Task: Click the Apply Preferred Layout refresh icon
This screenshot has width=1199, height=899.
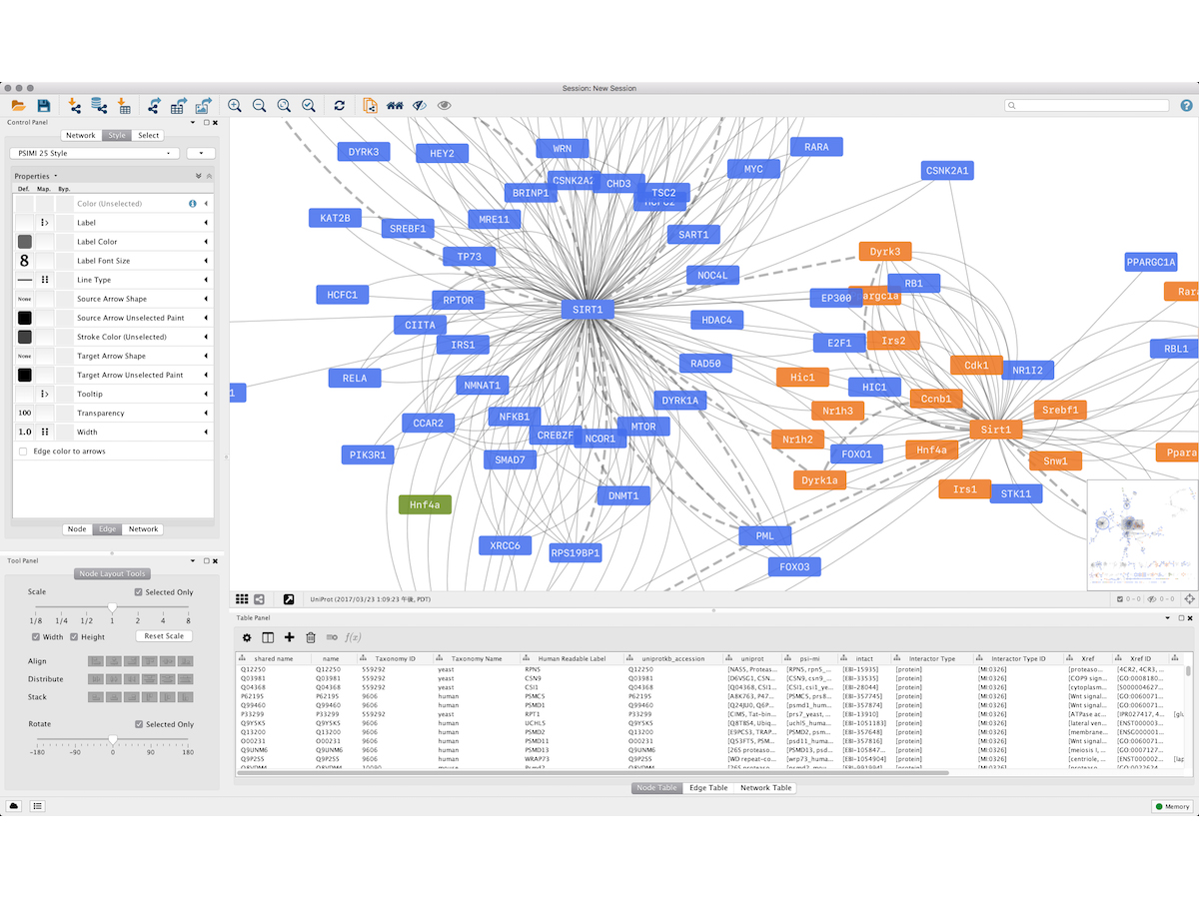Action: 340,105
